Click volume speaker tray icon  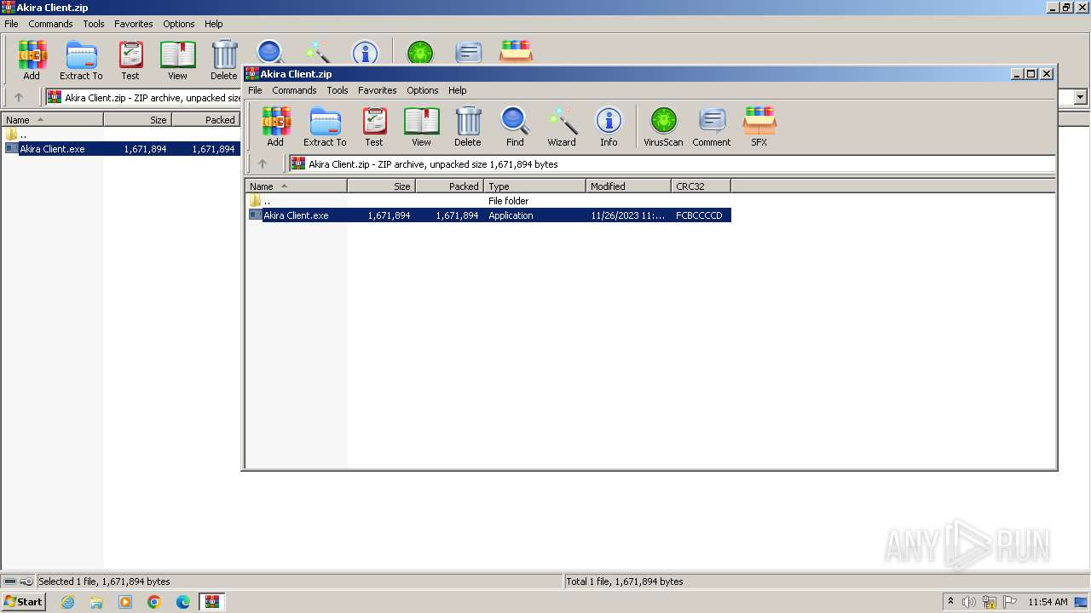tap(969, 602)
